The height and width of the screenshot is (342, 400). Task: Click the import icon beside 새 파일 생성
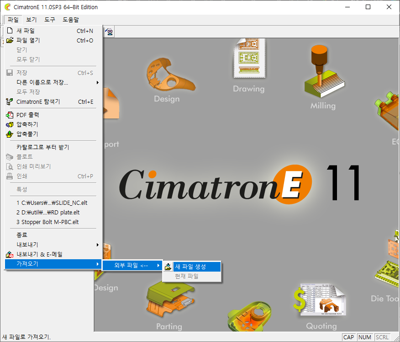(168, 267)
